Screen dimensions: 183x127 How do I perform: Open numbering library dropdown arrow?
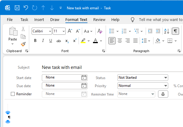(130, 31)
